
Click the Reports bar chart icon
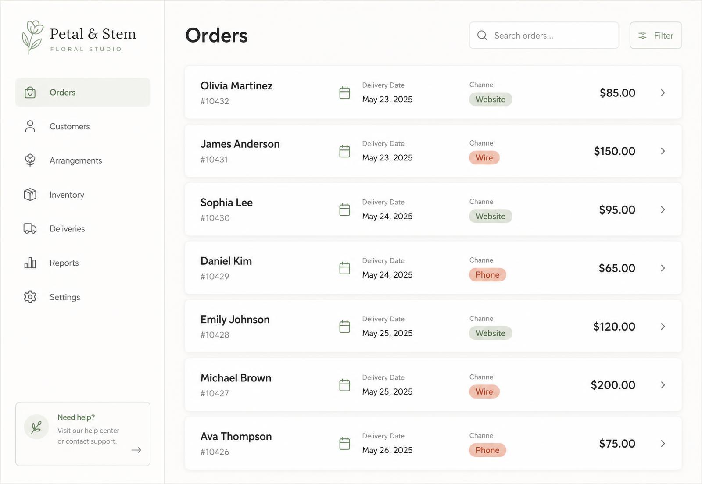click(x=30, y=263)
